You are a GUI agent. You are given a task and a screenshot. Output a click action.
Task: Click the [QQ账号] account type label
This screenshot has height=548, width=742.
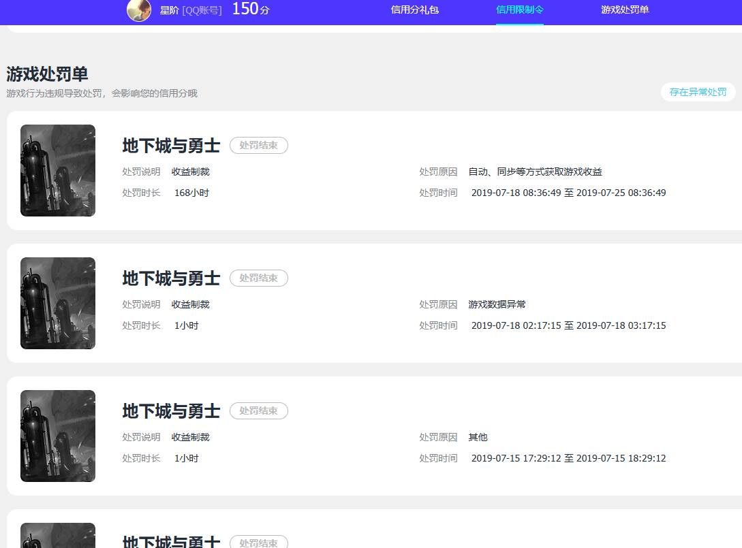pos(200,10)
